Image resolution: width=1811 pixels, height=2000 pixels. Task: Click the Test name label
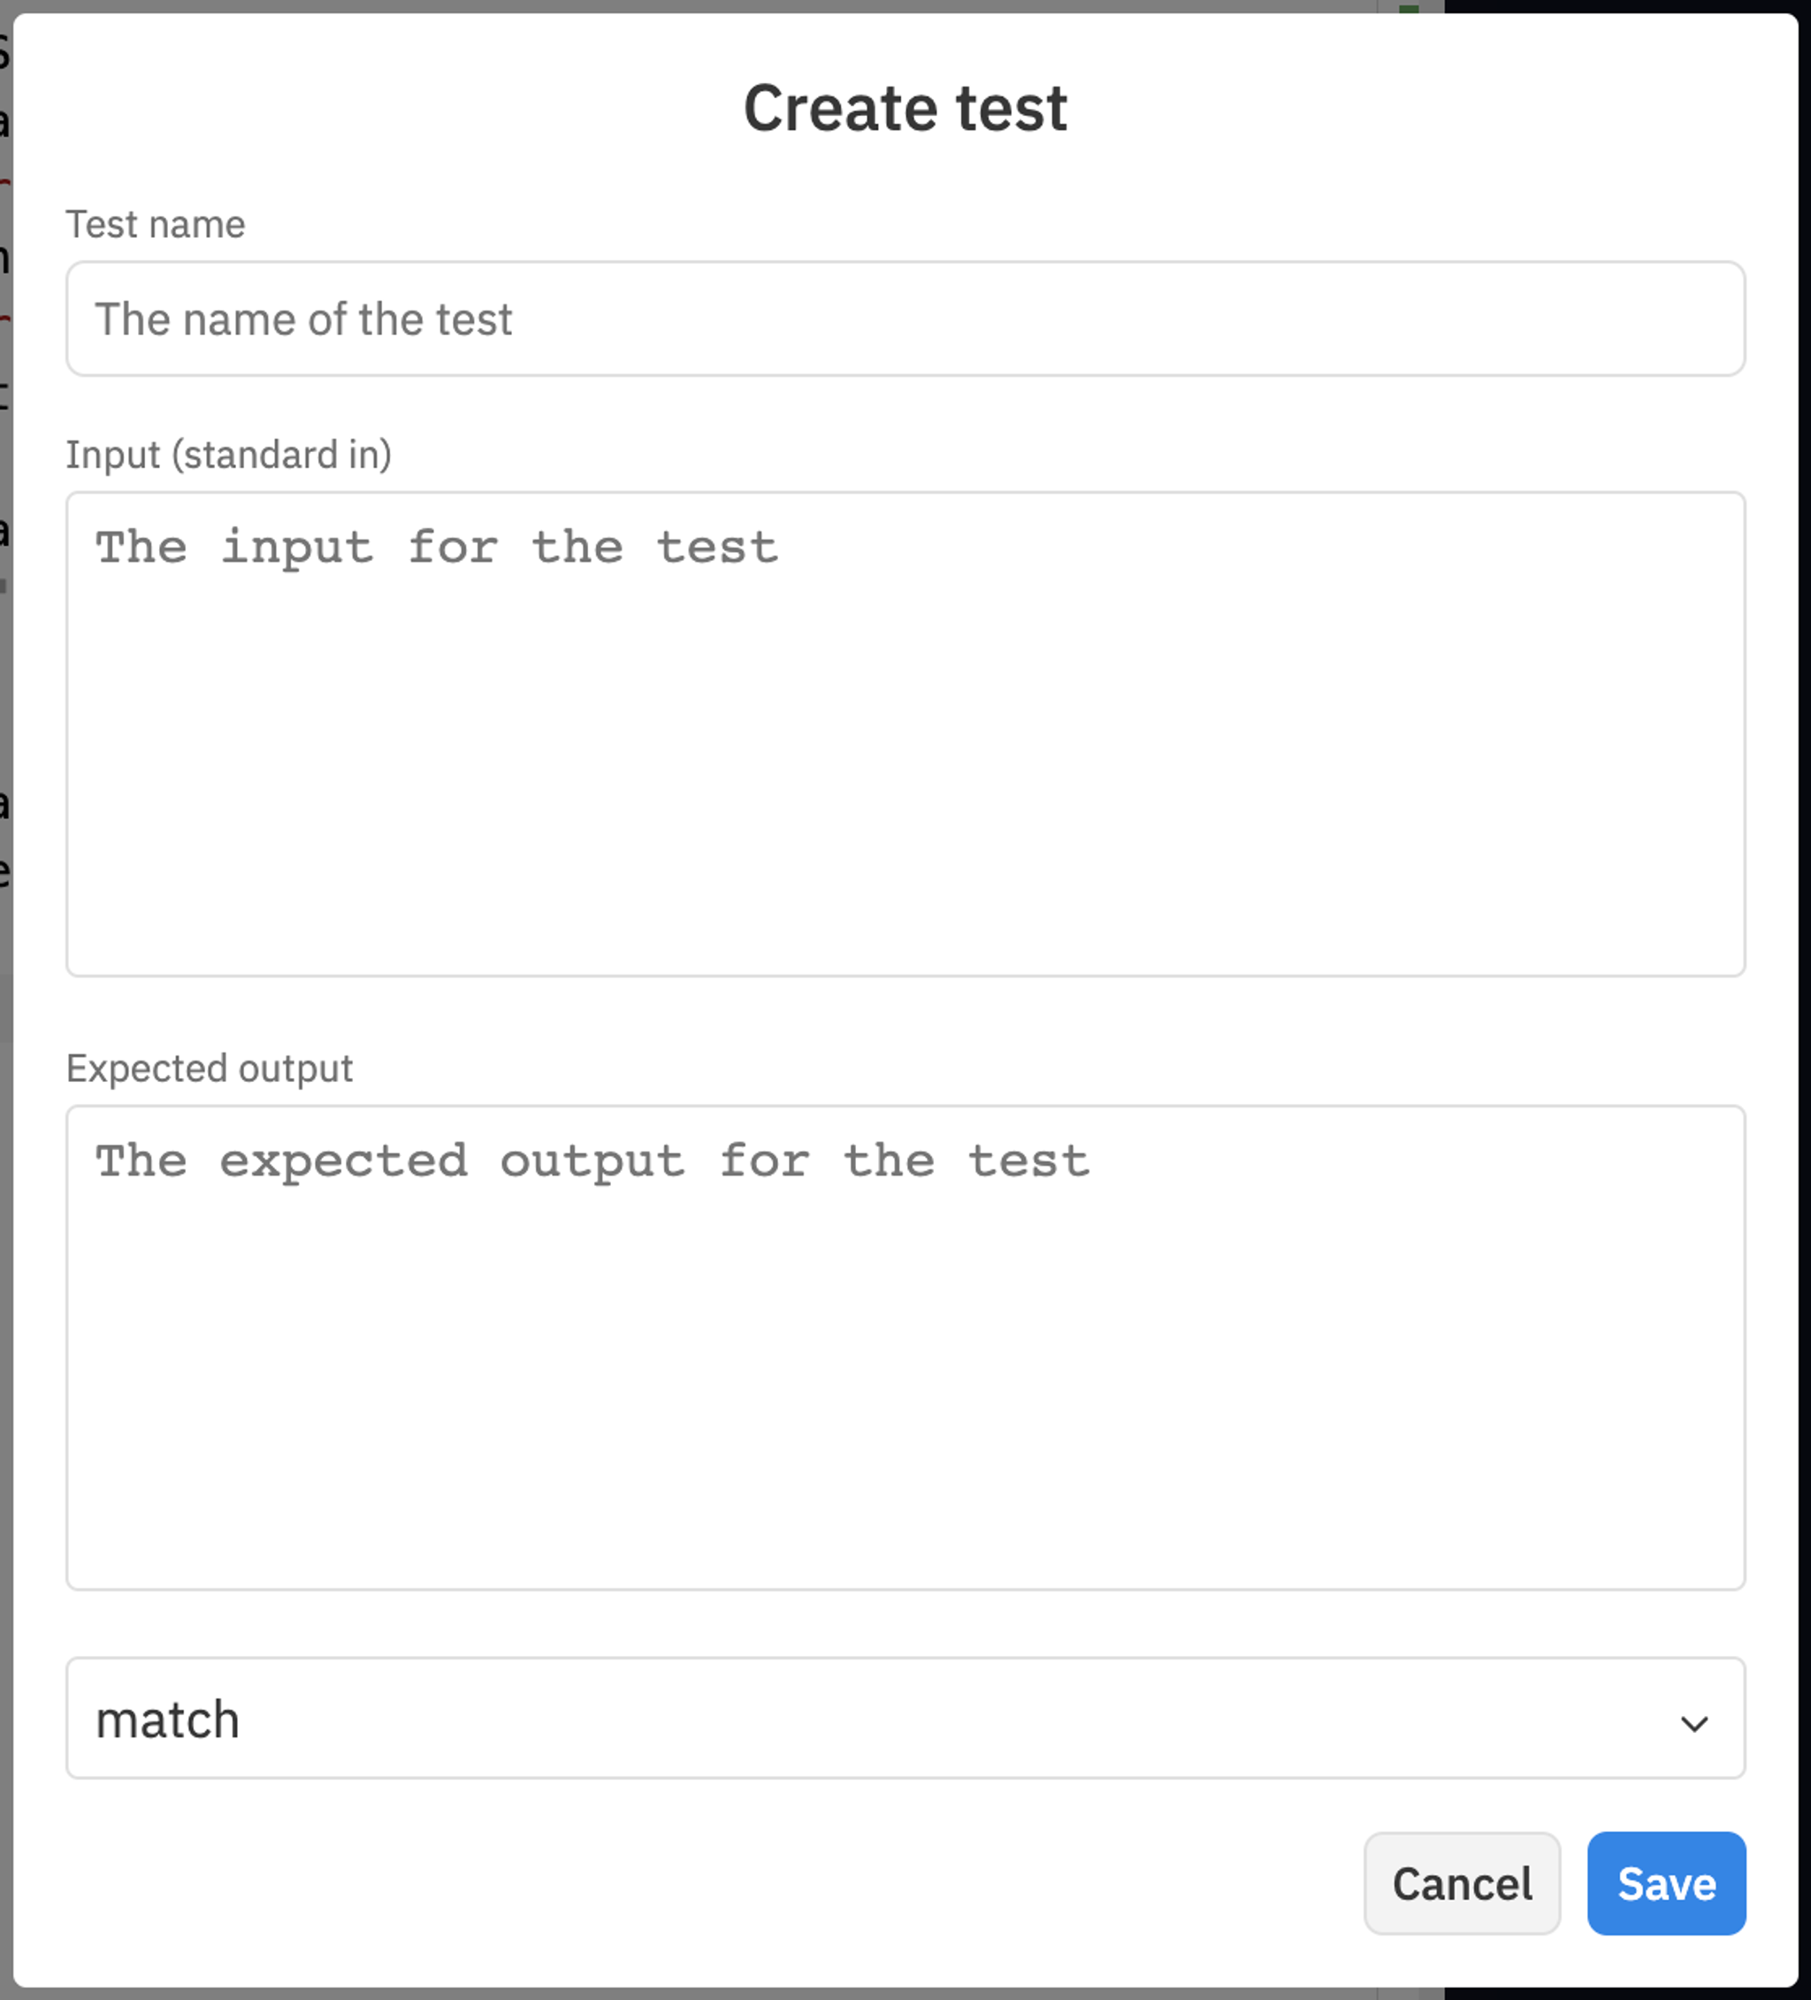pos(155,223)
